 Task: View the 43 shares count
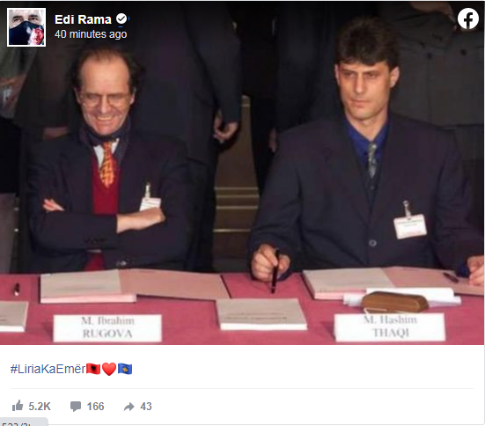146,407
